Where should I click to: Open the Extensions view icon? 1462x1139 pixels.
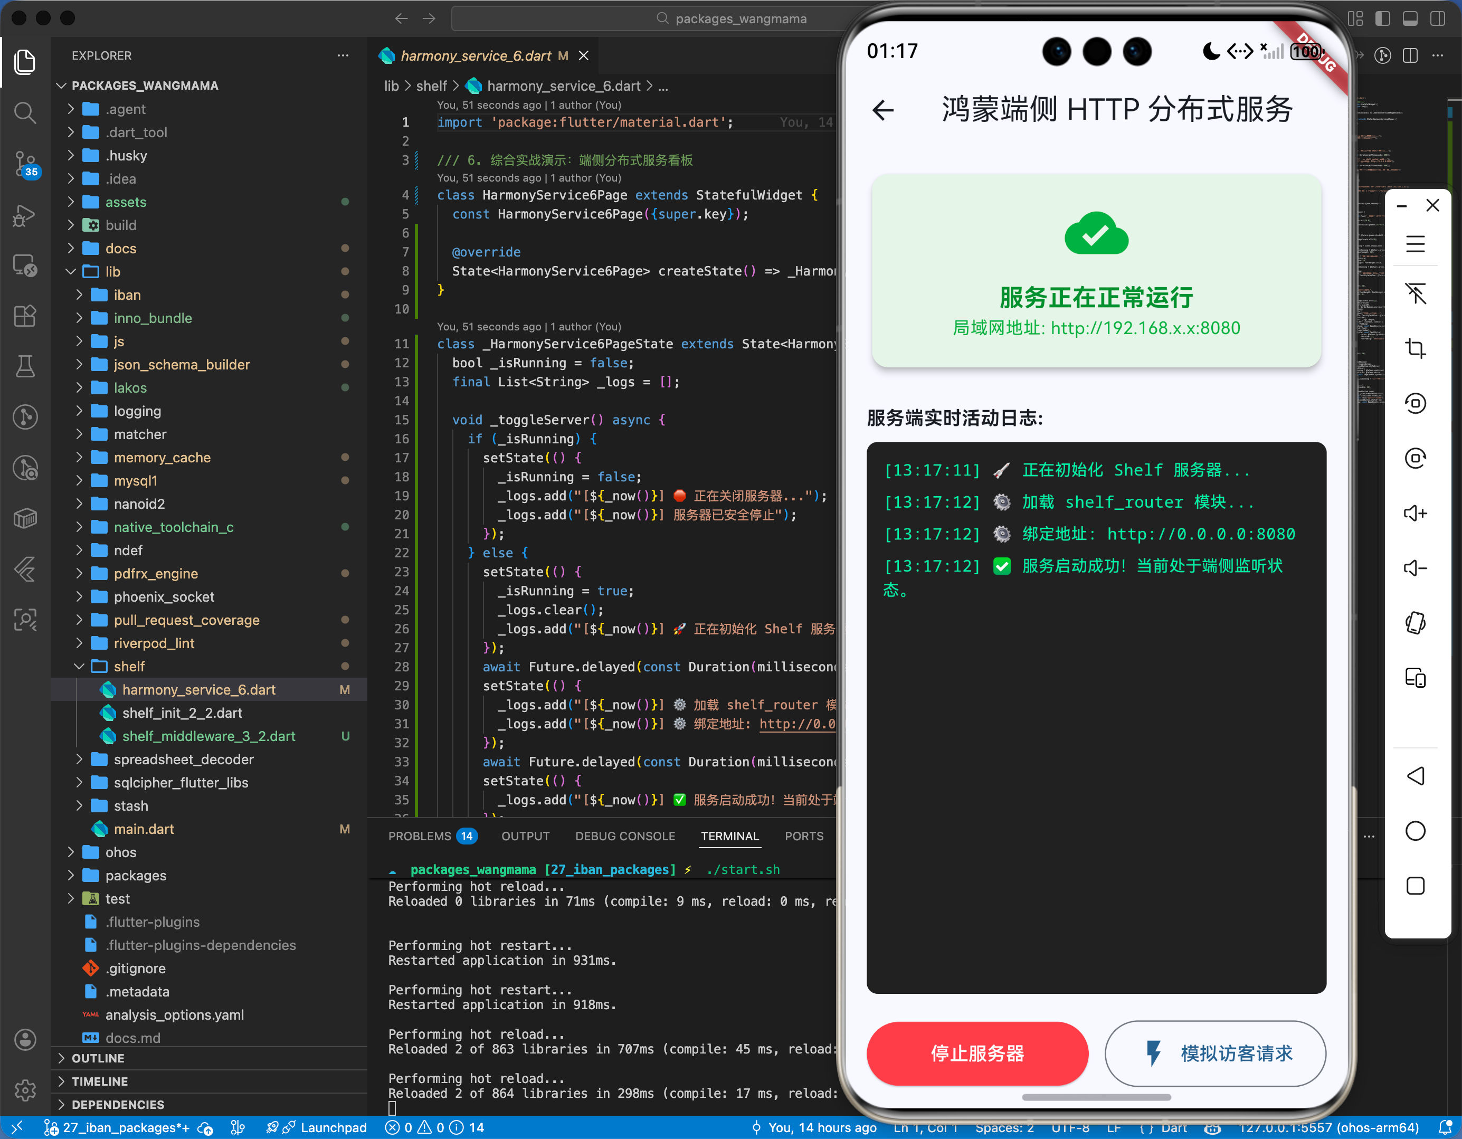tap(25, 316)
